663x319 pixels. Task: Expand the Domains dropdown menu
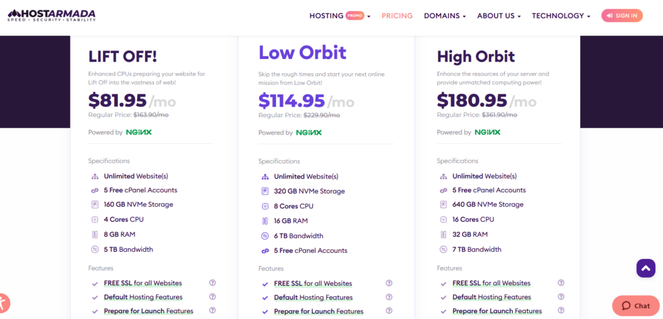445,16
